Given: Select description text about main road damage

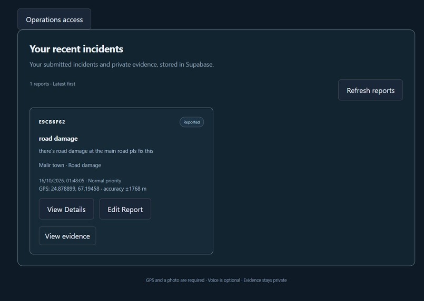Looking at the screenshot, I should pyautogui.click(x=96, y=151).
